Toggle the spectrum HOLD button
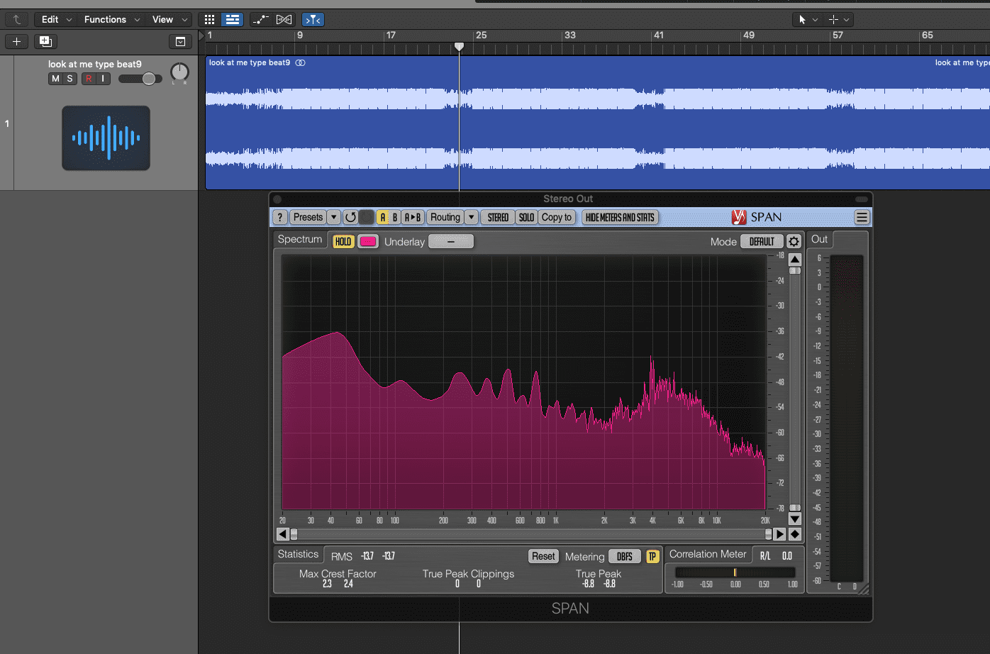 coord(343,241)
